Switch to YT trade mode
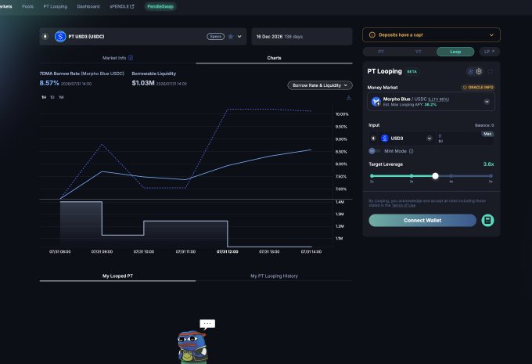The height and width of the screenshot is (364, 532). (418, 52)
